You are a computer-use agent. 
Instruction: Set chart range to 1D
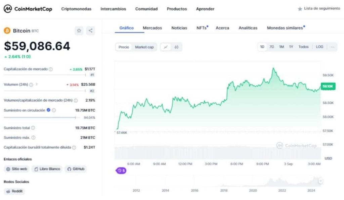tap(262, 47)
